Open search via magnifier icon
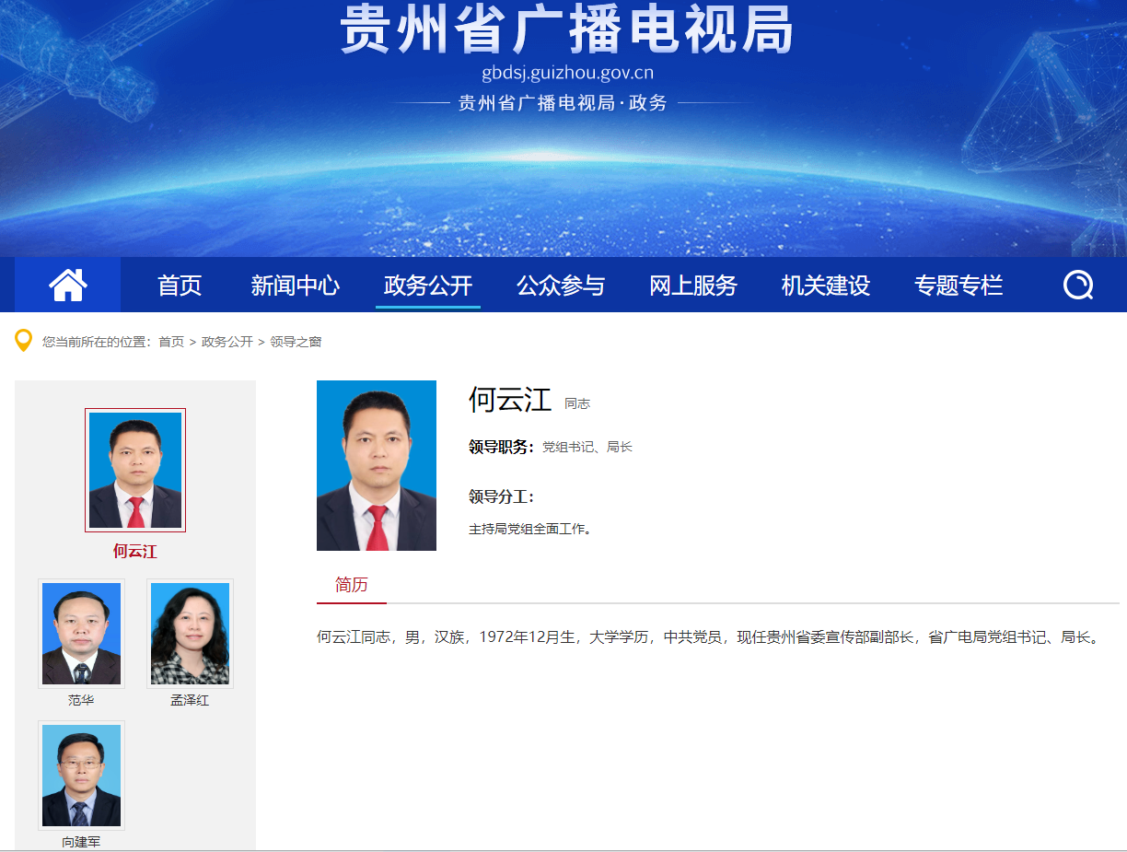 (1077, 286)
